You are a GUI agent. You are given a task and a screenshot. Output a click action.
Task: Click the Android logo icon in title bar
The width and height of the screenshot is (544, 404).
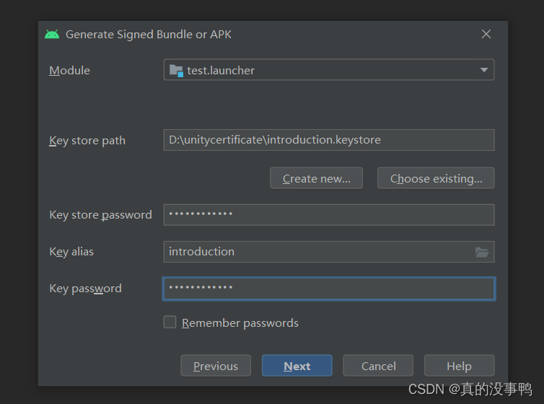coord(52,35)
